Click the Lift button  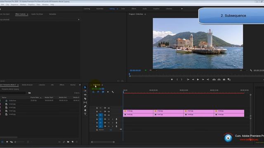pyautogui.click(x=214, y=79)
